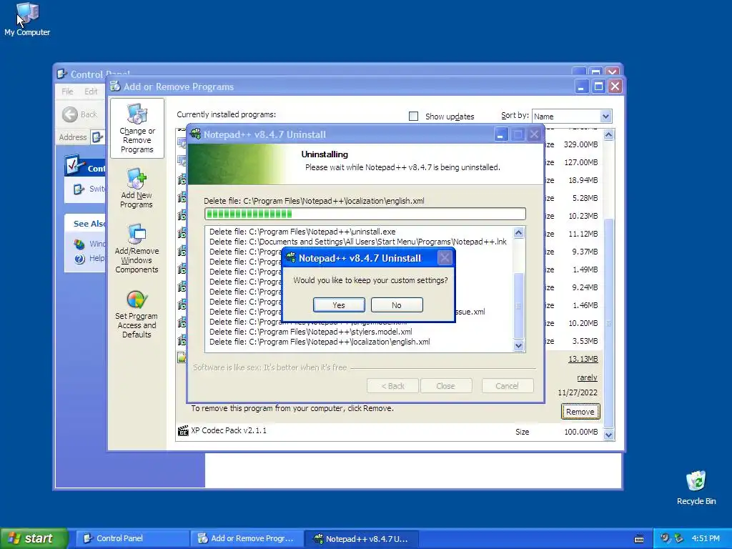Image resolution: width=732 pixels, height=549 pixels.
Task: Open Set Program Access and Defaults
Action: [x=137, y=314]
